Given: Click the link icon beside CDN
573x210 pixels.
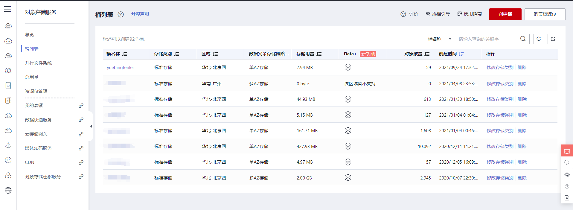Looking at the screenshot, I should pos(81,162).
